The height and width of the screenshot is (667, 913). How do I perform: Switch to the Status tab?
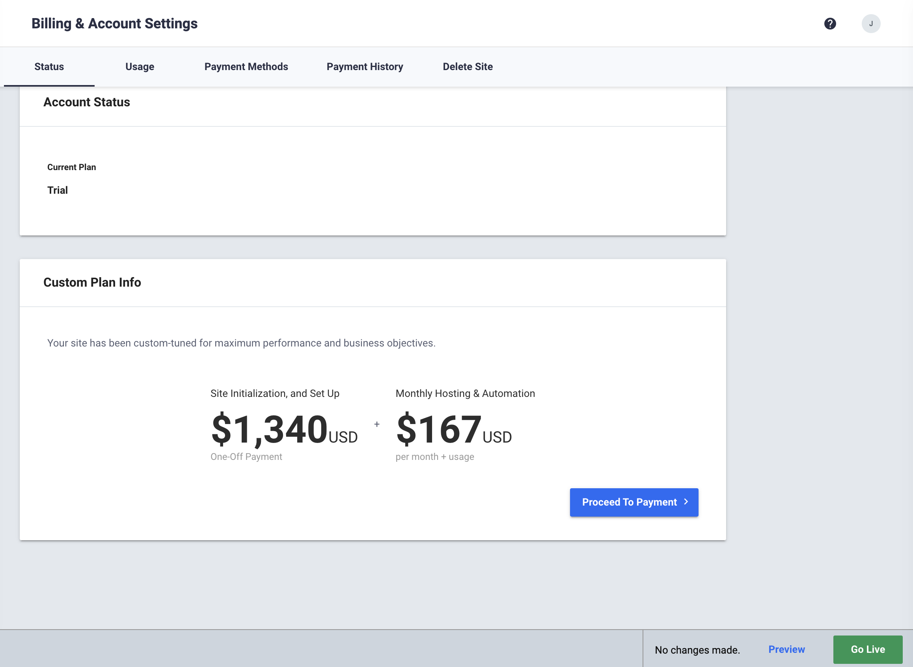(x=49, y=67)
